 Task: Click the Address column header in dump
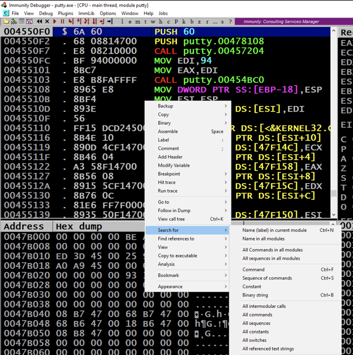click(x=27, y=226)
